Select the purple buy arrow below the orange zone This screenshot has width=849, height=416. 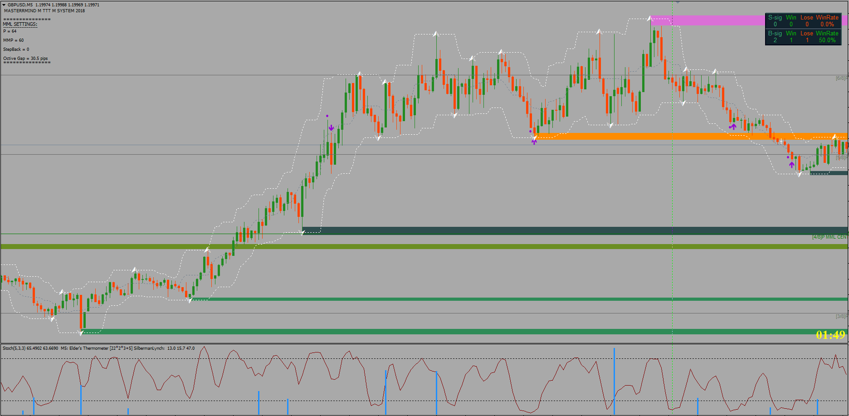click(534, 142)
